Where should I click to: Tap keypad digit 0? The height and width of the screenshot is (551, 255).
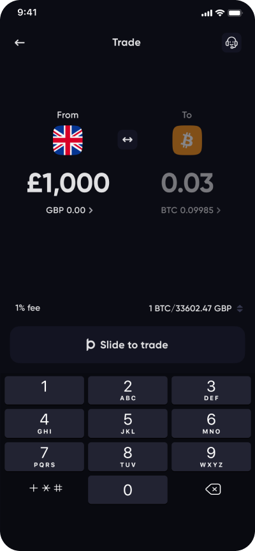pyautogui.click(x=128, y=490)
